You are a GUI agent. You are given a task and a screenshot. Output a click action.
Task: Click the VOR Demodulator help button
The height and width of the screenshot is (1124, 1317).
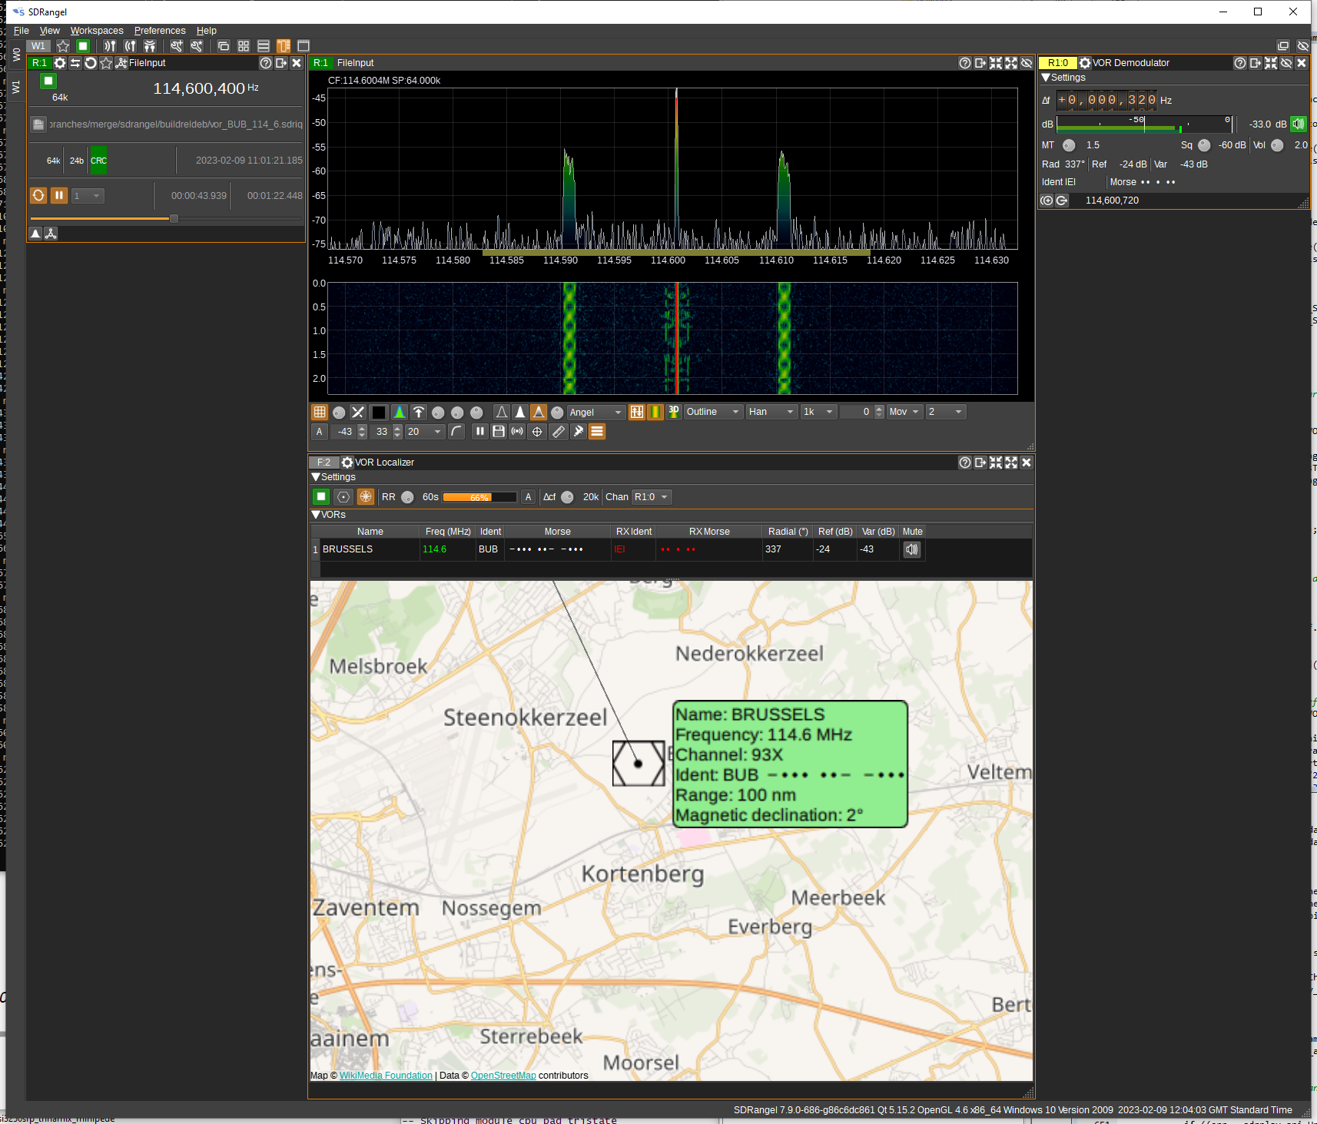click(x=1239, y=63)
